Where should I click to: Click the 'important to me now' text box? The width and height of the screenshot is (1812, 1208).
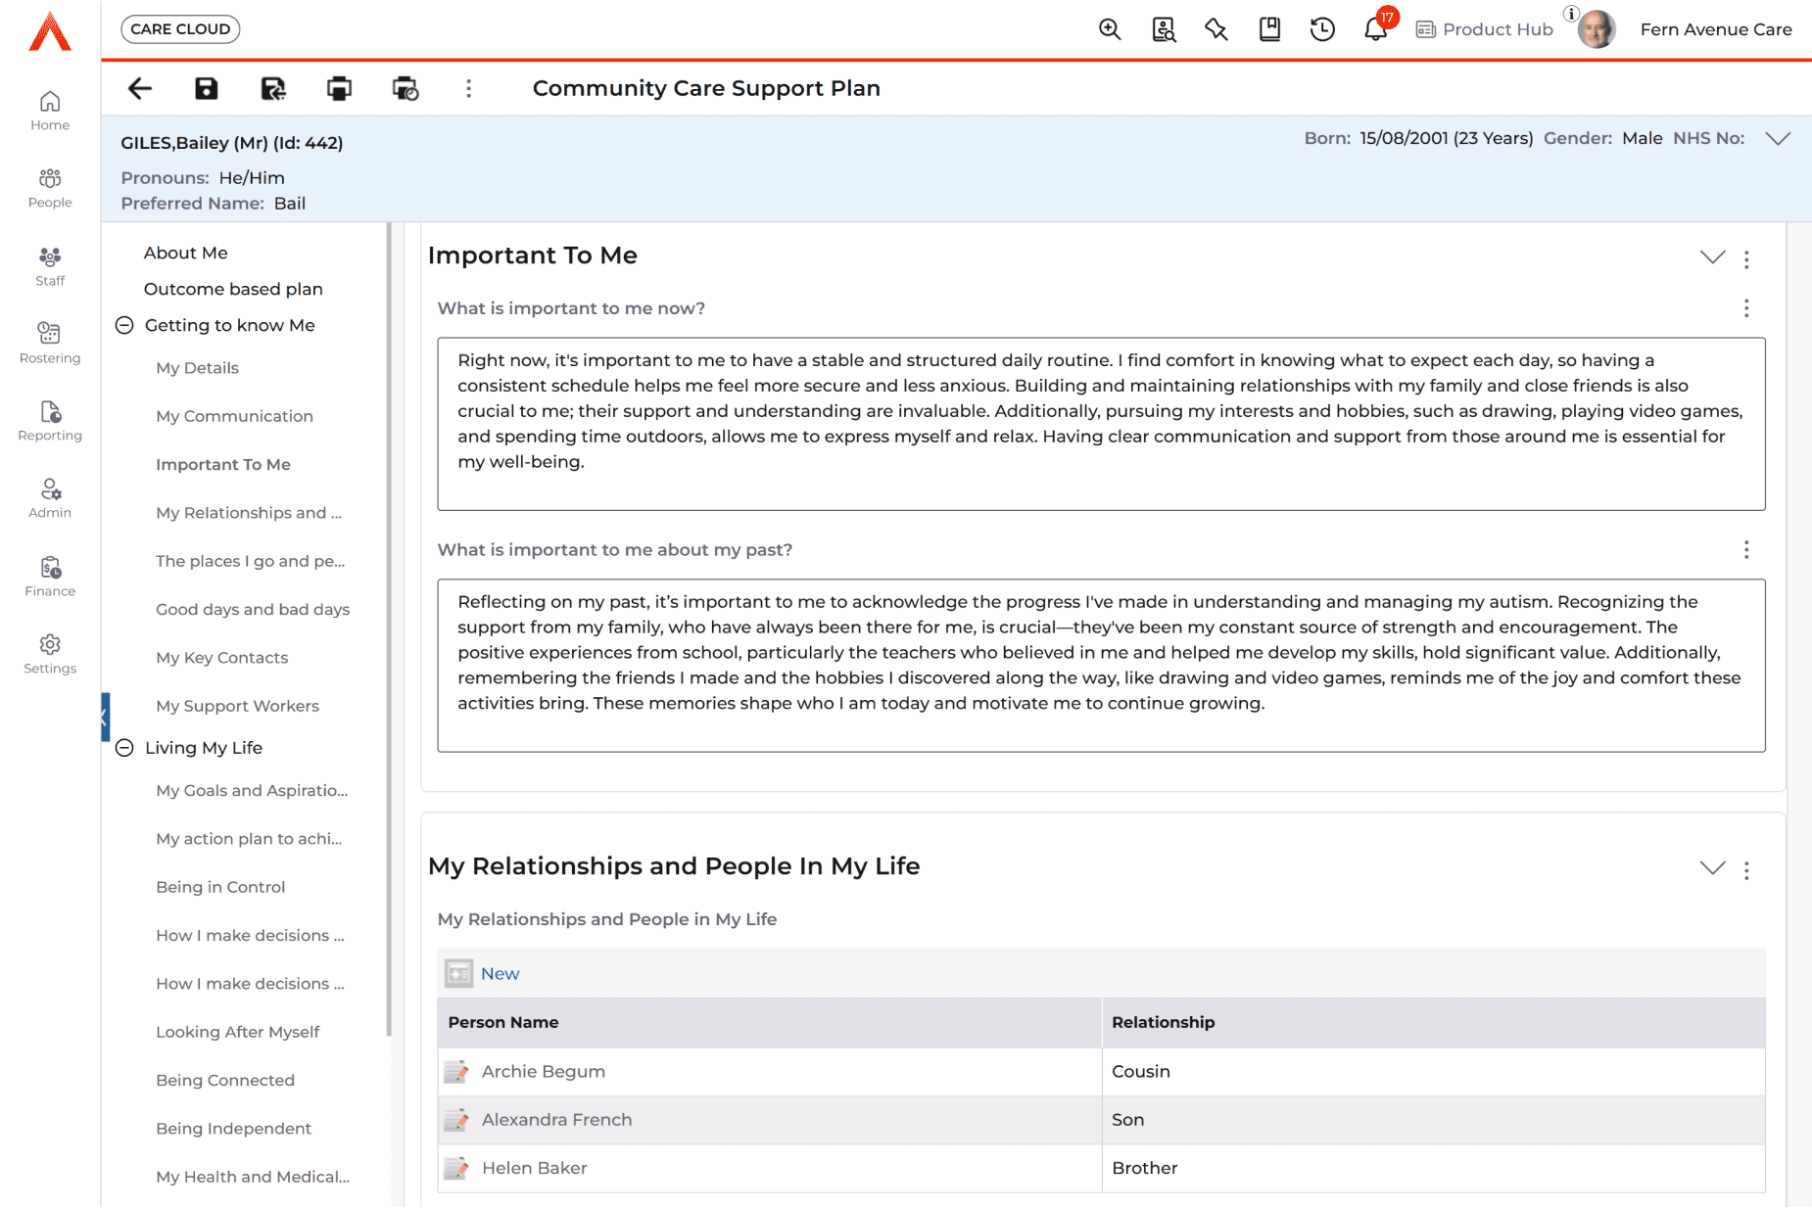1101,424
